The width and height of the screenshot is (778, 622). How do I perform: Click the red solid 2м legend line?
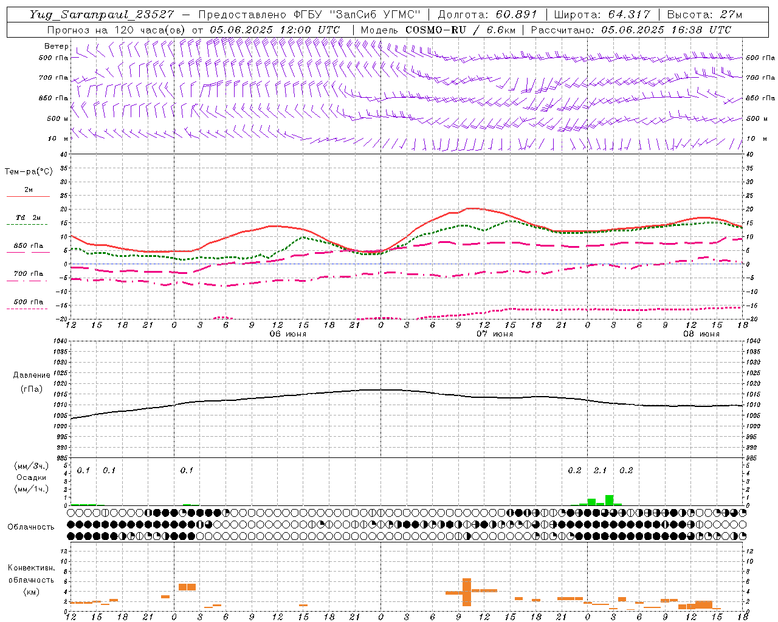tap(28, 196)
